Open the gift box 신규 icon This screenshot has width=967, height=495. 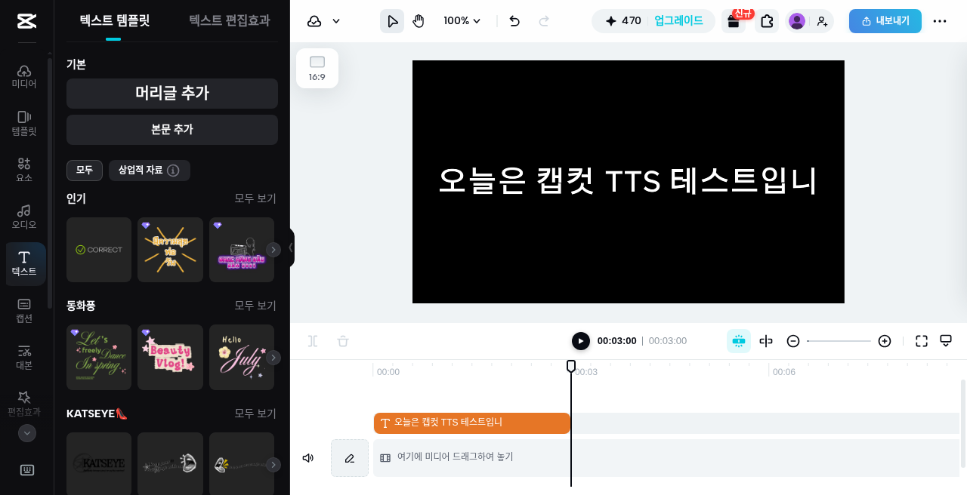pos(734,21)
